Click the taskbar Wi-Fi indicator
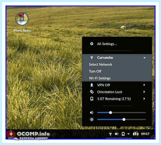The image size is (161, 145). 110,134
